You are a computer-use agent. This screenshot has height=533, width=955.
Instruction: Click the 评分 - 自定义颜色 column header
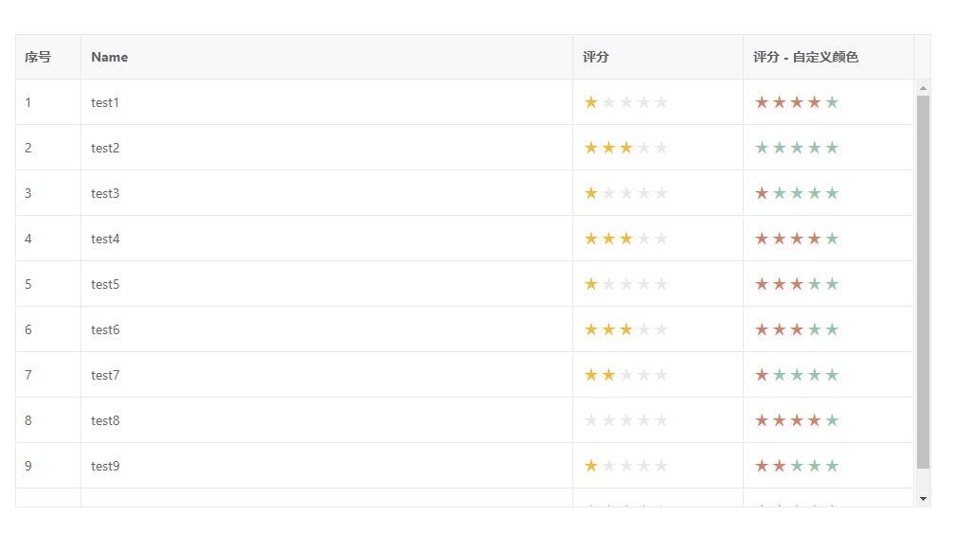coord(805,57)
